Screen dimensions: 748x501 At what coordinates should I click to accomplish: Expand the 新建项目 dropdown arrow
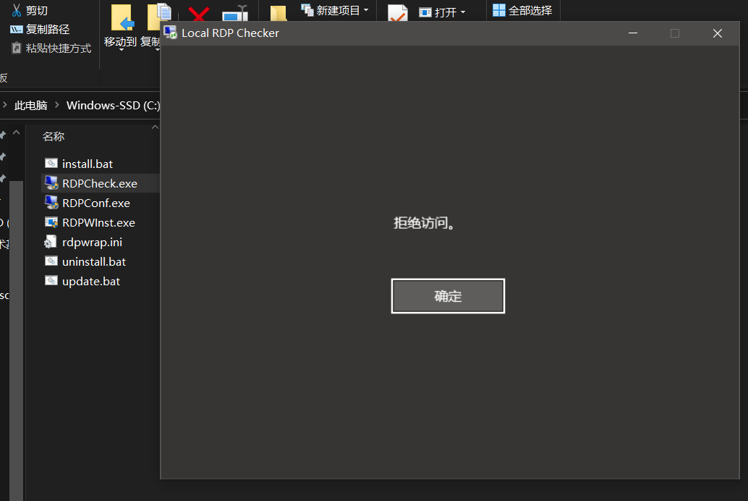tap(367, 11)
